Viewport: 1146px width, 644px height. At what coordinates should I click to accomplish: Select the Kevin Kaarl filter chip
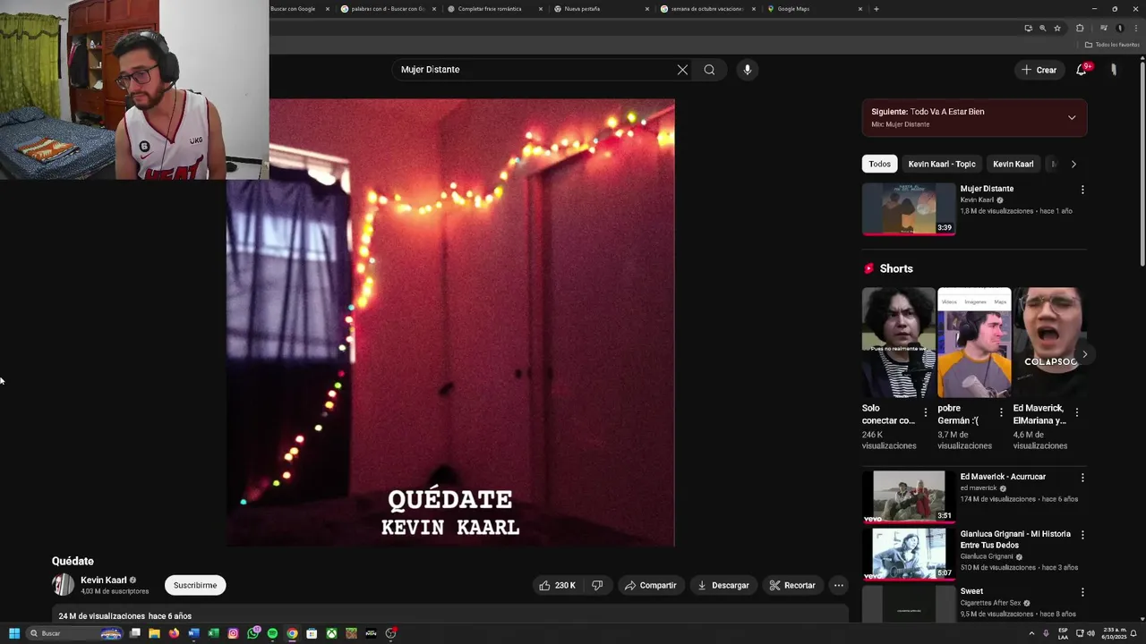click(x=1013, y=164)
